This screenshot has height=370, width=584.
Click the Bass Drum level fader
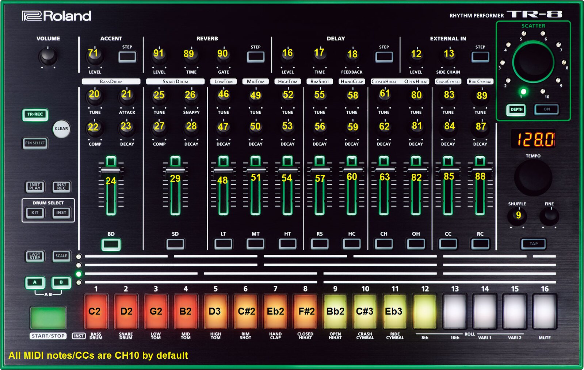(111, 171)
